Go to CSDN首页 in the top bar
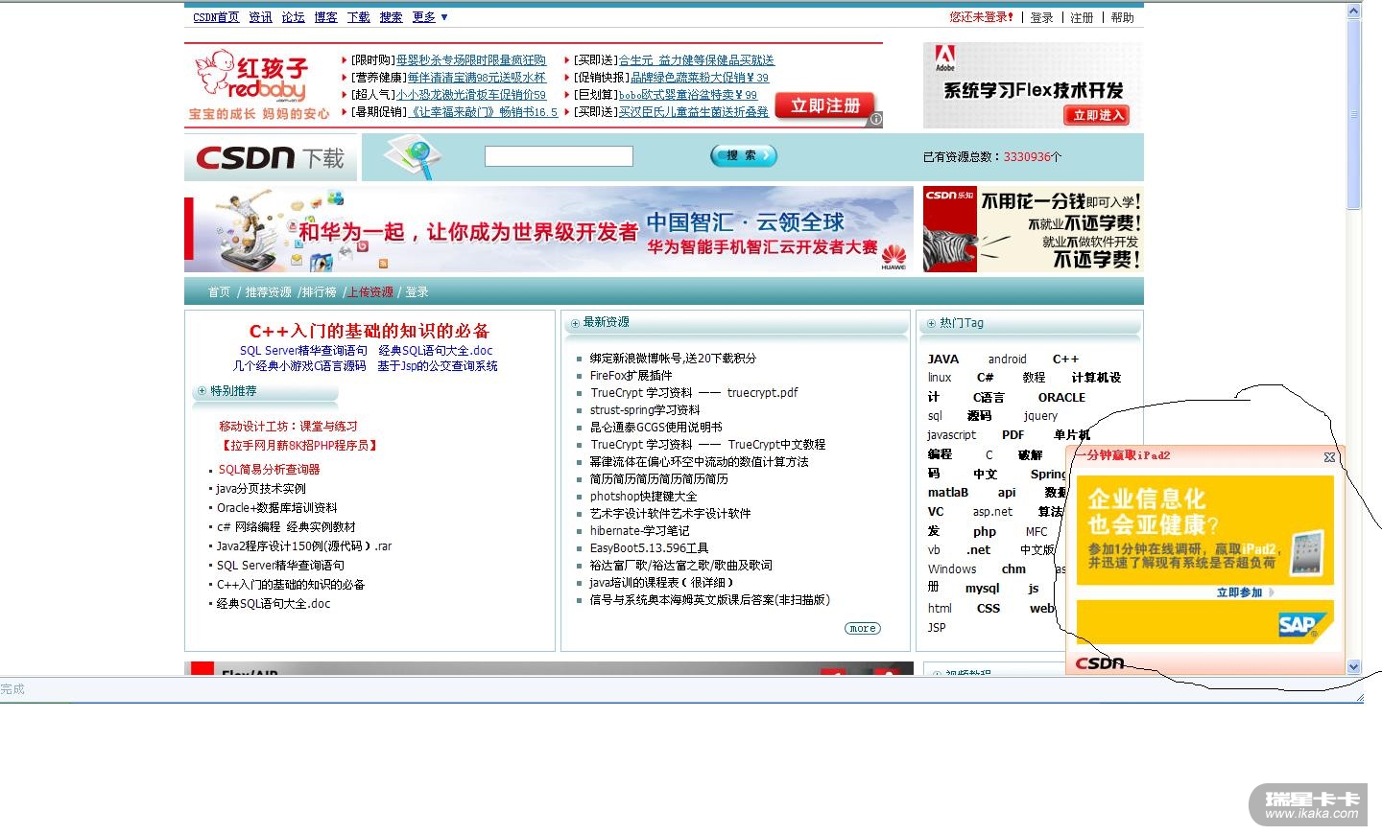Screen dimensions: 1382x835 tap(216, 17)
